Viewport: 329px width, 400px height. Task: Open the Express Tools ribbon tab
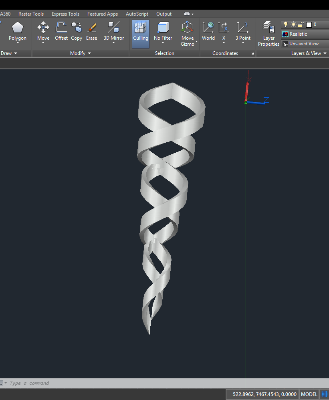65,14
